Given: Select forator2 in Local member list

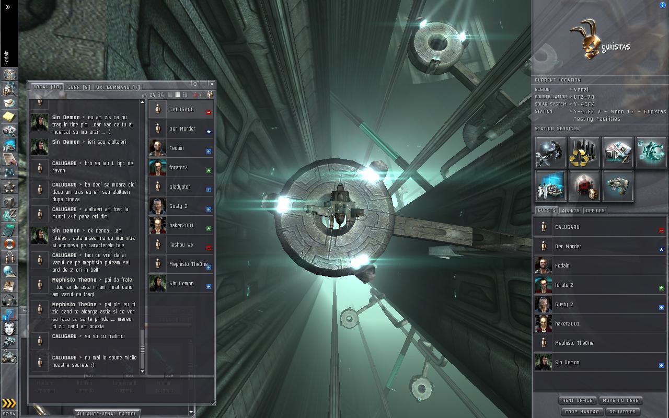Looking at the screenshot, I should pyautogui.click(x=181, y=168).
